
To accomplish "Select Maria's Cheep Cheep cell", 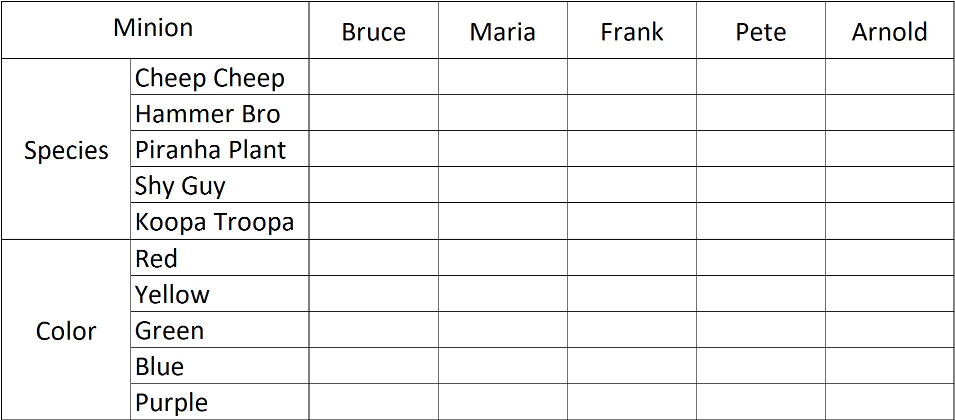I will pos(502,77).
